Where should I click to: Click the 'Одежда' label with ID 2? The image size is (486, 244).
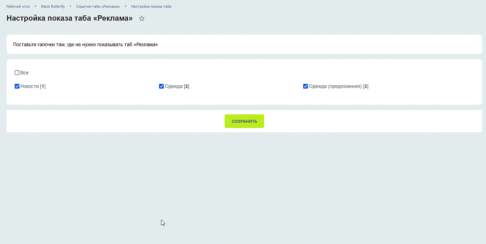point(174,86)
